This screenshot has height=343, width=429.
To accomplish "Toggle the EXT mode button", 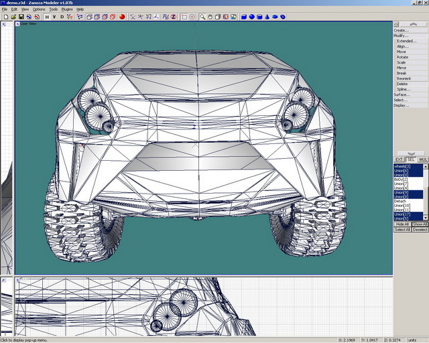I will [x=399, y=159].
